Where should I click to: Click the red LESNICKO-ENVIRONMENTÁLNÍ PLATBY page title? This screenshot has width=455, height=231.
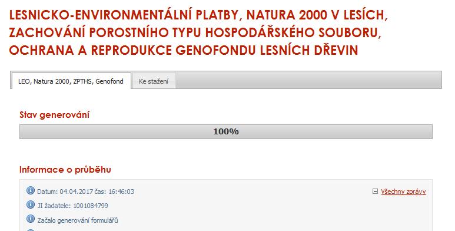point(198,32)
